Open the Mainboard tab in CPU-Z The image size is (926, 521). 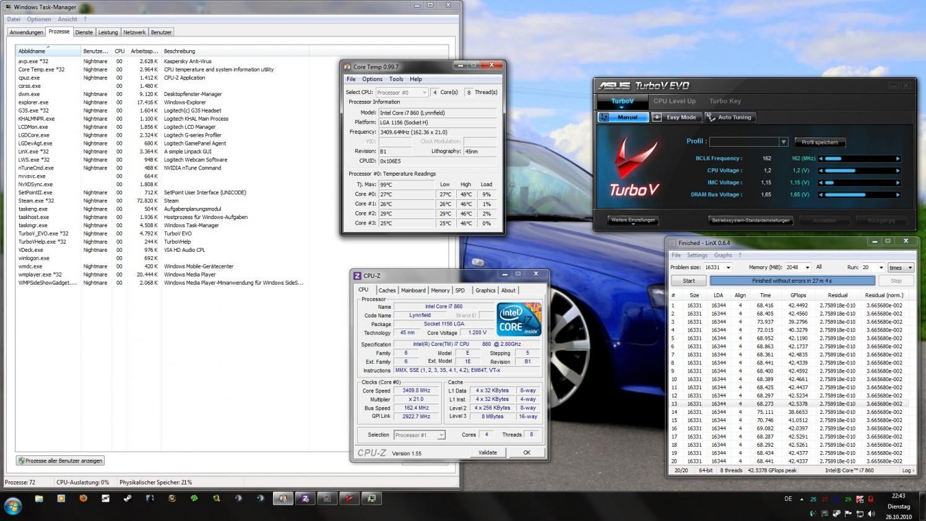413,290
